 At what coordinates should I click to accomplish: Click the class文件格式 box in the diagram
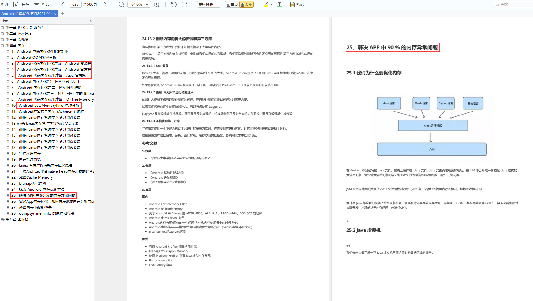click(x=433, y=126)
